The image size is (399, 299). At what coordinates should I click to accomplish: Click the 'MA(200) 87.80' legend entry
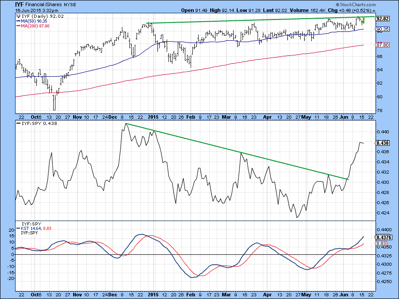pos(35,26)
